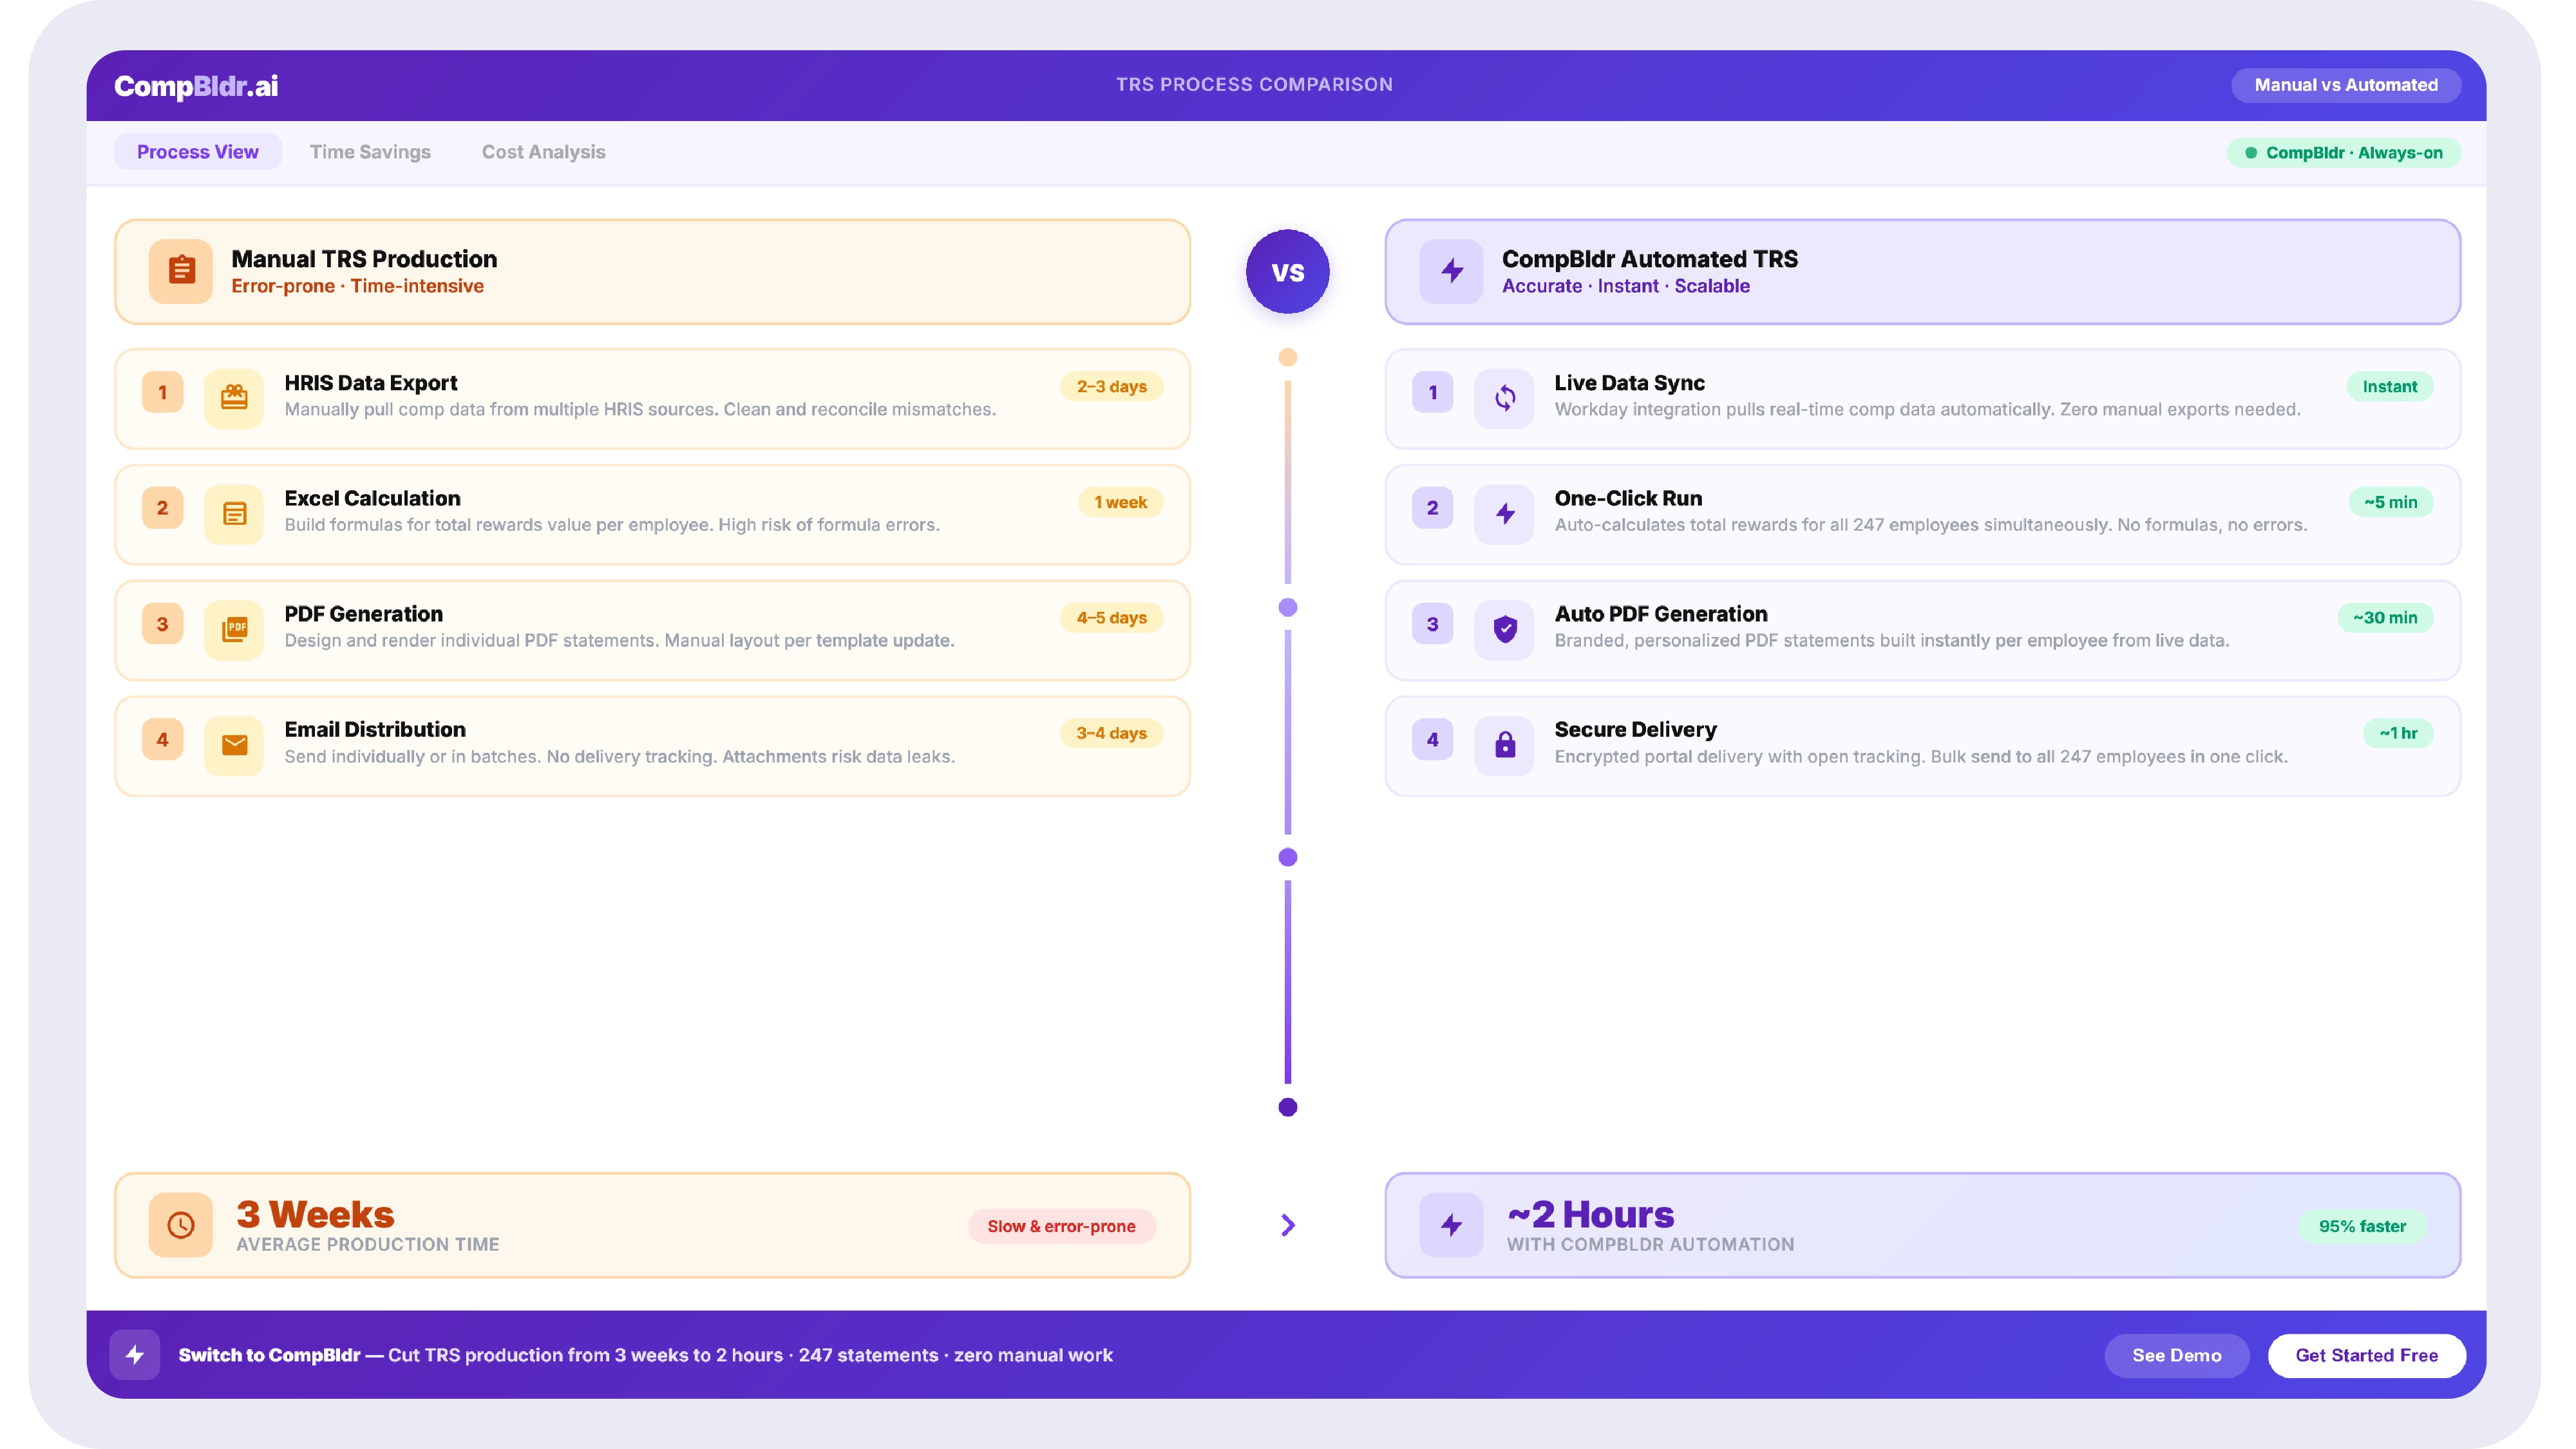Click the 2–3 days duration tag
This screenshot has width=2576, height=1449.
pos(1111,386)
